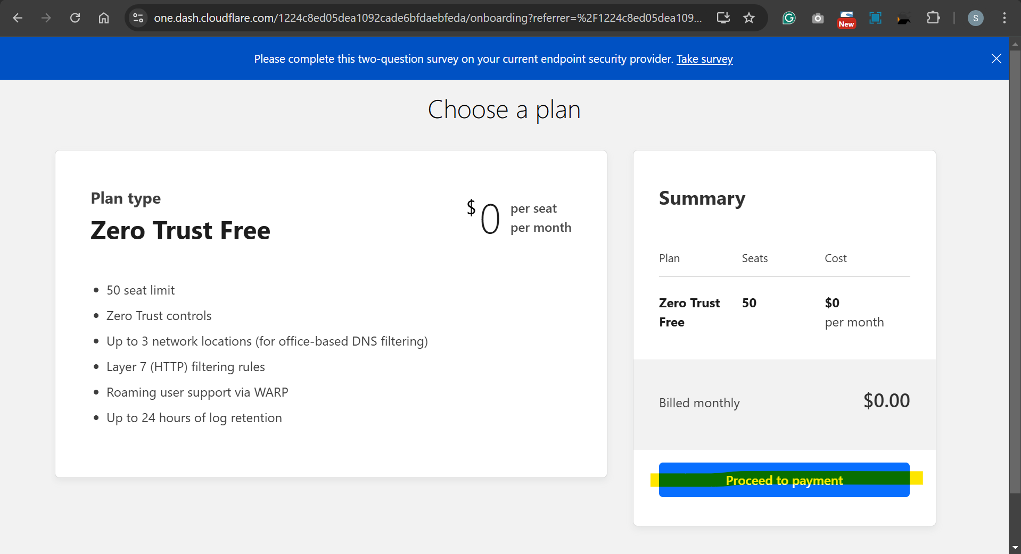This screenshot has width=1021, height=554.
Task: Click 'Layer 7 (HTTP) filtering rules' text
Action: coord(186,367)
